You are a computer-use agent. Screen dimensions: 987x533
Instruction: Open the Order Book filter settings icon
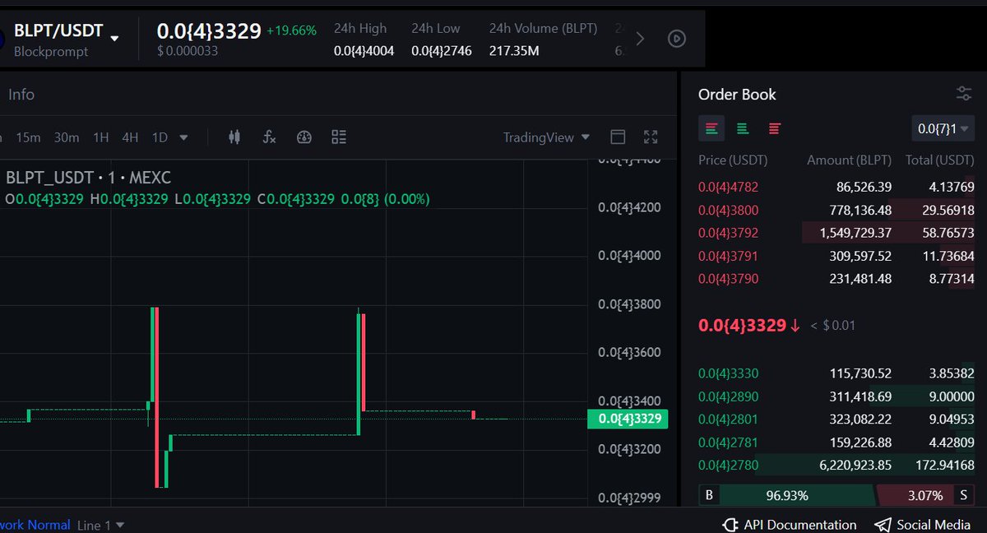(962, 94)
